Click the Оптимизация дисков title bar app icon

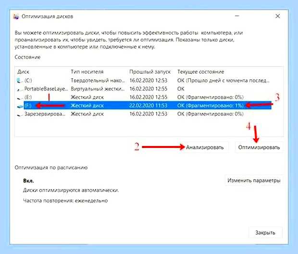point(16,16)
